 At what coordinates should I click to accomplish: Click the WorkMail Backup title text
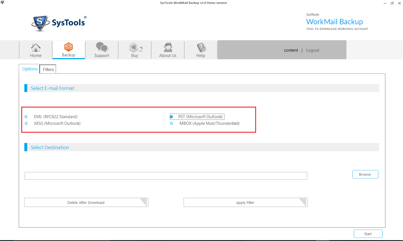pyautogui.click(x=334, y=22)
